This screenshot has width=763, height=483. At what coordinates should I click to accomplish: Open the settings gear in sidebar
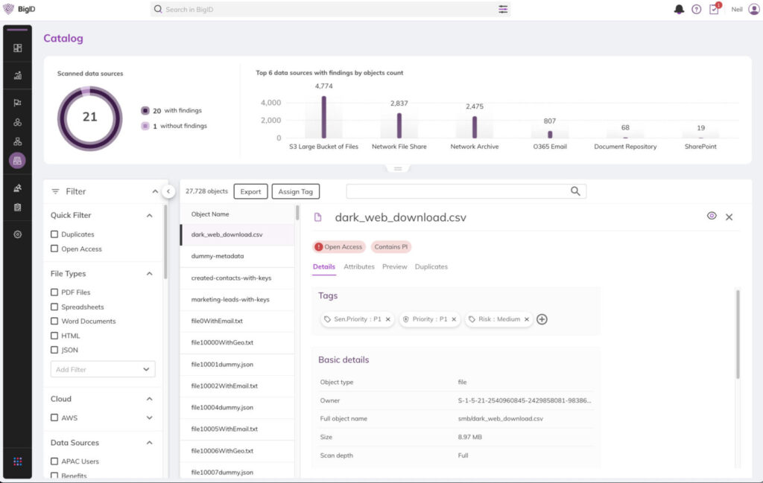18,234
